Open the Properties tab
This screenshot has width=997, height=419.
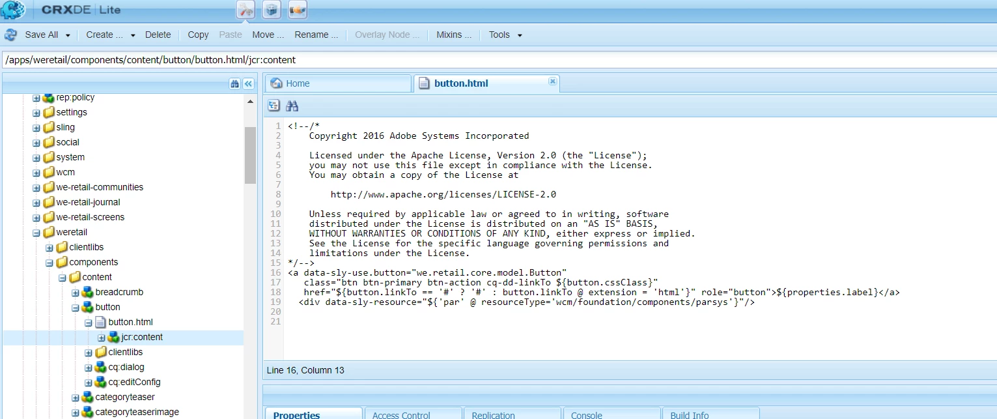pyautogui.click(x=313, y=413)
